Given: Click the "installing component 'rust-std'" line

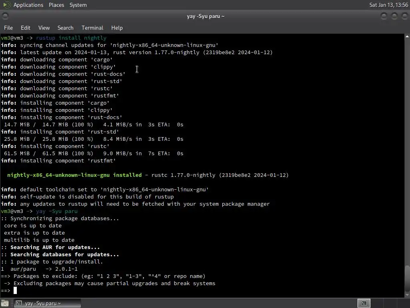Looking at the screenshot, I should 60,132.
